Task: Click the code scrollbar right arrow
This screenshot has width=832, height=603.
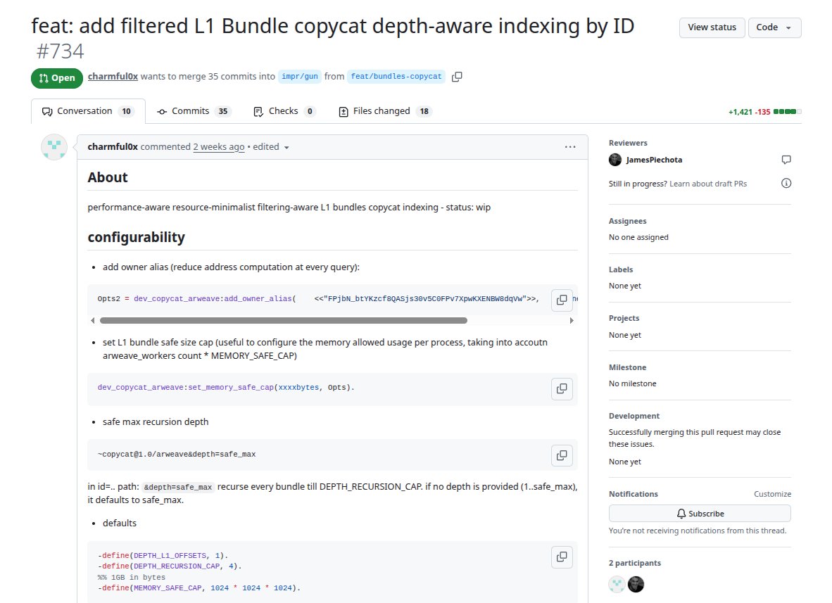Action: 571,320
